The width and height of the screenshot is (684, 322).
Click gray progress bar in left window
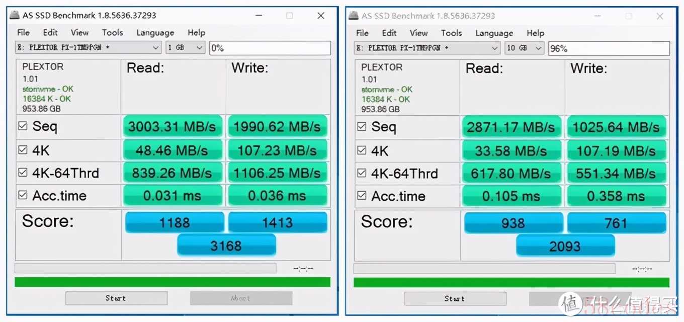pyautogui.click(x=145, y=268)
